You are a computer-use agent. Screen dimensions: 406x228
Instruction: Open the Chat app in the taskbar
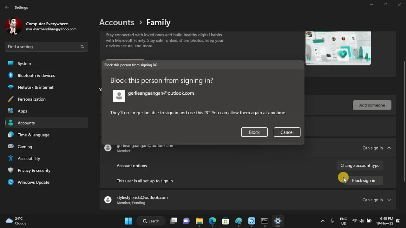point(186,221)
